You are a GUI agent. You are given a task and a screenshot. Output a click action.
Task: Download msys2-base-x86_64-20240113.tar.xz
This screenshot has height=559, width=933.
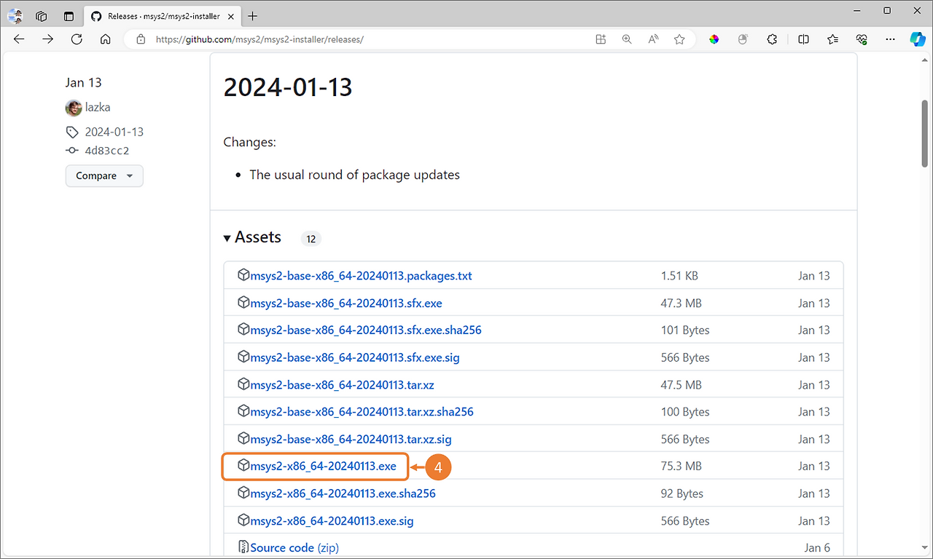[x=342, y=384]
